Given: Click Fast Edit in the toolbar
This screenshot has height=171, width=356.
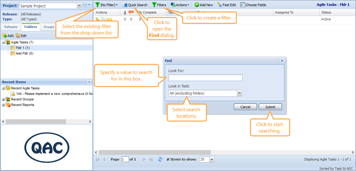Looking at the screenshot, I should [x=226, y=5].
